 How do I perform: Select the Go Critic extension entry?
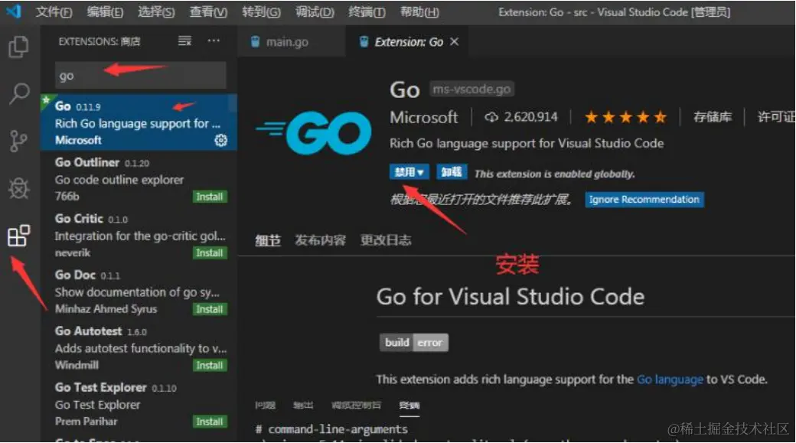(137, 235)
